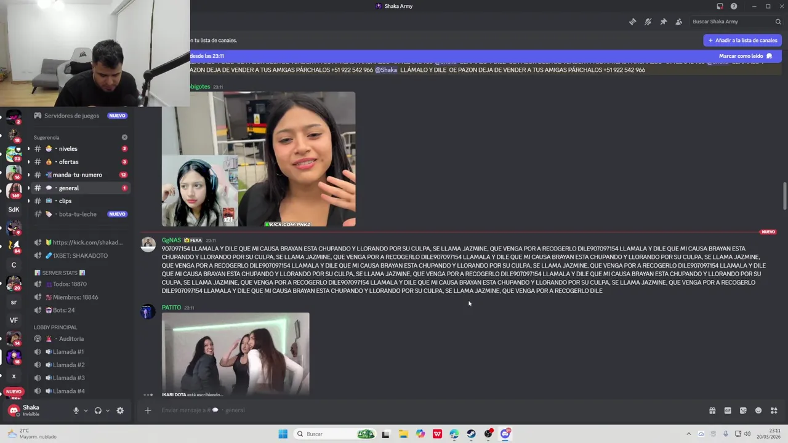The width and height of the screenshot is (788, 443).
Task: Open pinned messages with the pin icon
Action: coord(663,22)
